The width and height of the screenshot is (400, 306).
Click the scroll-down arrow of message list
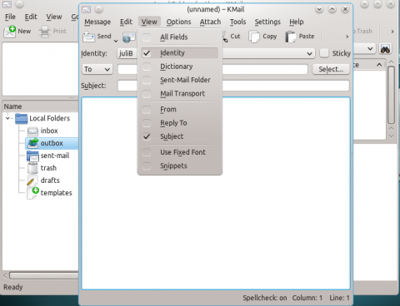tap(391, 136)
